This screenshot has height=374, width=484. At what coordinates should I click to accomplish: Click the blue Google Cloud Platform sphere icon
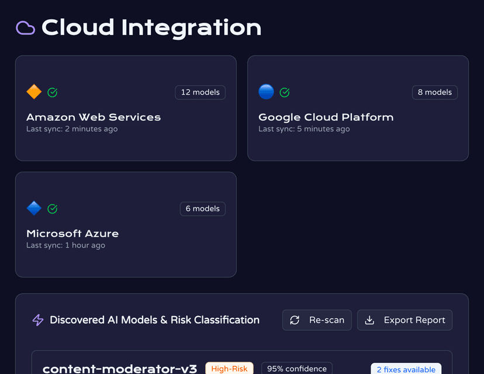tap(266, 92)
